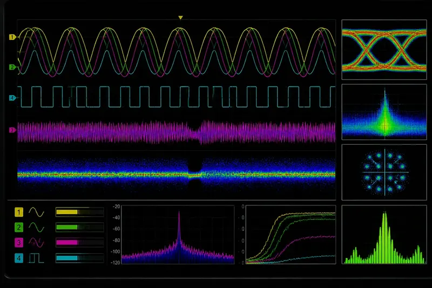Adjust the yellow level bar for channel 1
432x288 pixels.
pos(79,212)
